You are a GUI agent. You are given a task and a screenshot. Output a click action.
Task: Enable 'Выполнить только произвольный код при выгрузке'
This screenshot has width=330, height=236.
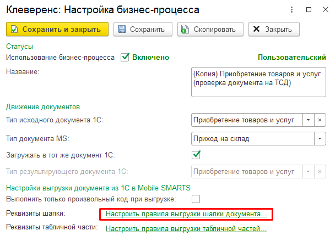[x=196, y=199]
